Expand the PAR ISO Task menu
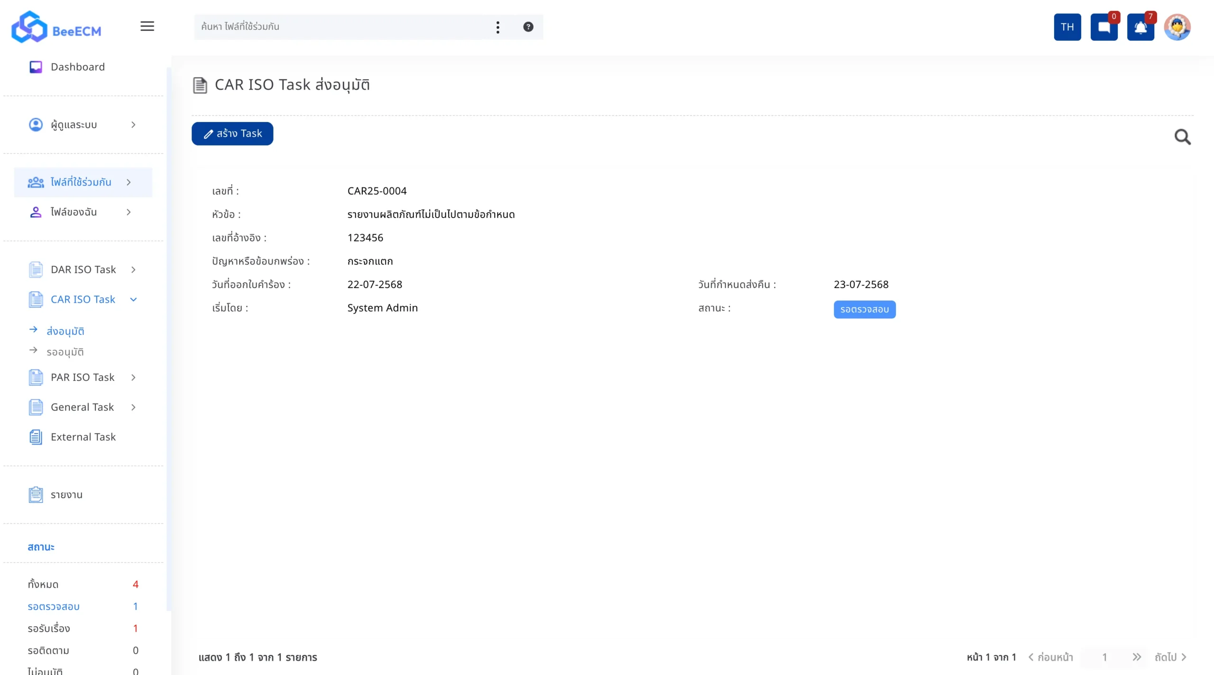1214x675 pixels. tap(83, 377)
